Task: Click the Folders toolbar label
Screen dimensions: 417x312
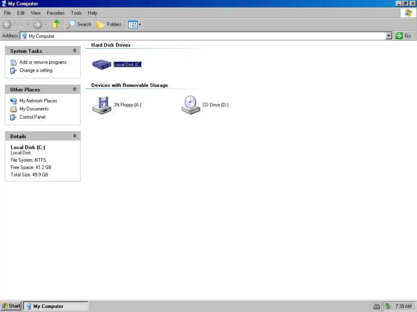Action: 114,24
